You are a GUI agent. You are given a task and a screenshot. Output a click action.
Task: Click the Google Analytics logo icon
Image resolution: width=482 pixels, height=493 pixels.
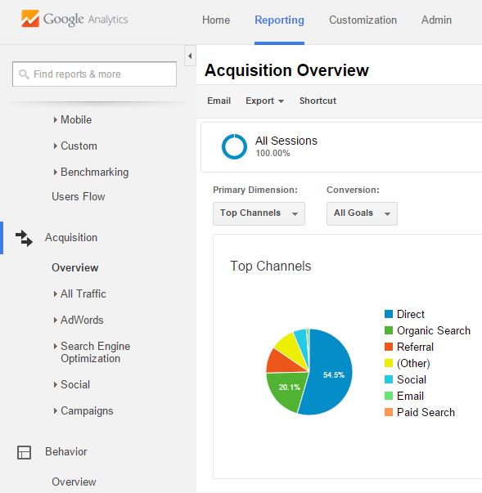pos(30,19)
